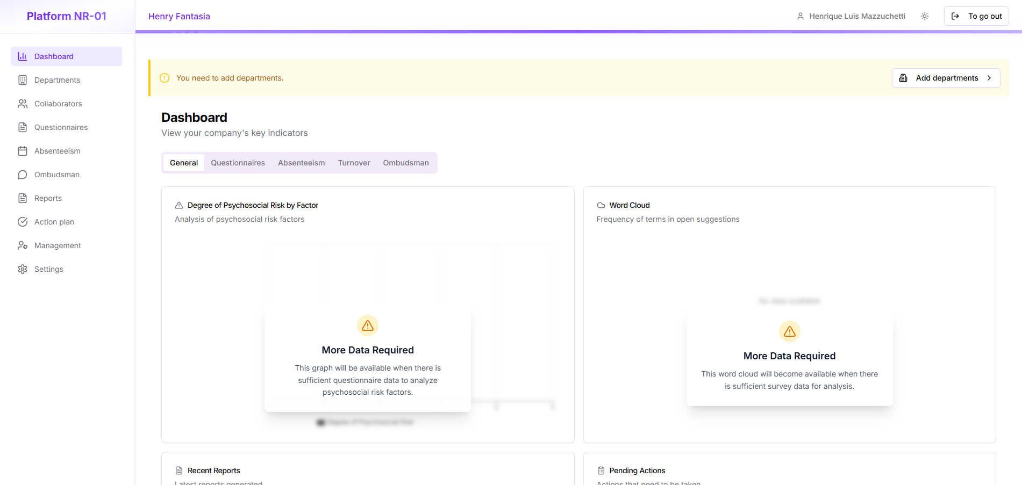Open the Henry Fantasia company link
The height and width of the screenshot is (485, 1022).
pyautogui.click(x=179, y=16)
